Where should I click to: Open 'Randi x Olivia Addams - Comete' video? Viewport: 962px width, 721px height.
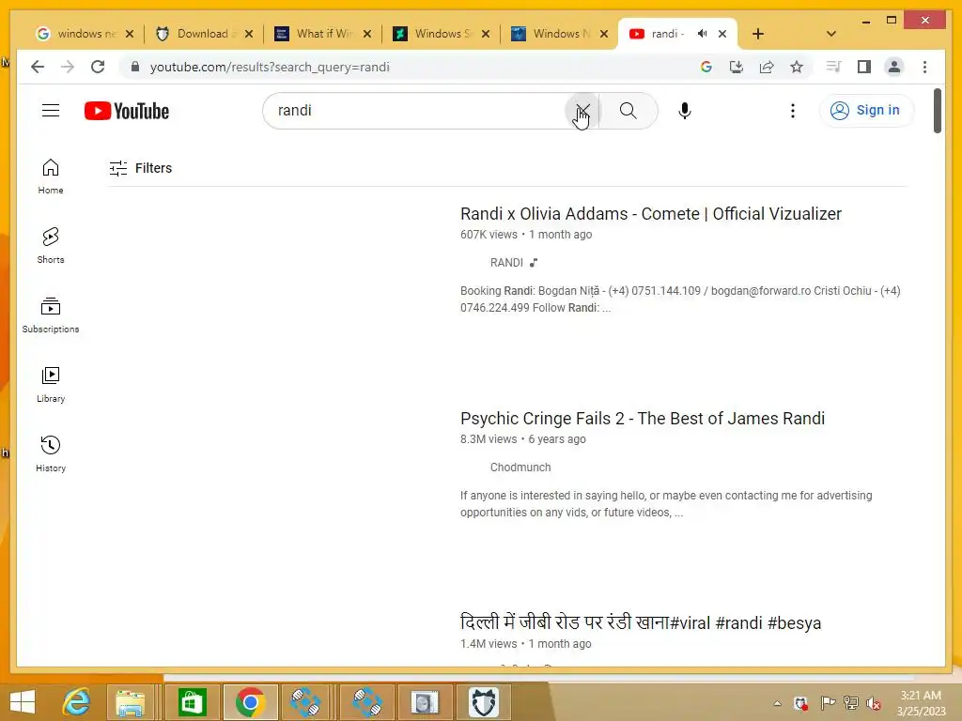tap(650, 214)
